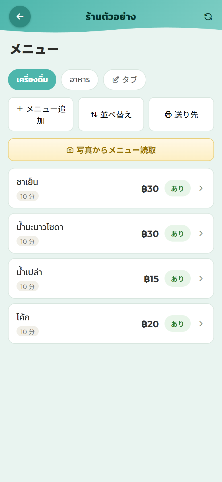This screenshot has width=222, height=482.
Task: Open the 送り先 printer destination button
Action: 181,114
